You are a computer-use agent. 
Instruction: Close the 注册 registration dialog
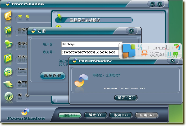pos(131,31)
